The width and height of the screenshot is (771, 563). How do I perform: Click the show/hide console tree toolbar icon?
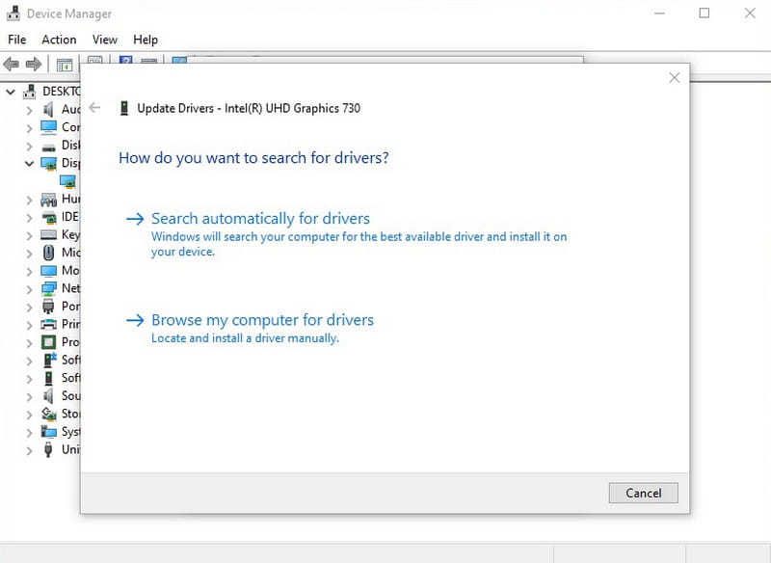(x=65, y=65)
